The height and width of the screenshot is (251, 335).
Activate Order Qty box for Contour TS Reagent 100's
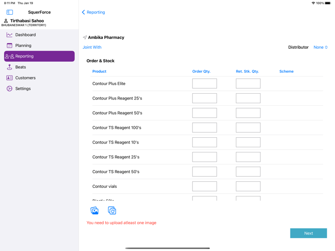(204, 128)
